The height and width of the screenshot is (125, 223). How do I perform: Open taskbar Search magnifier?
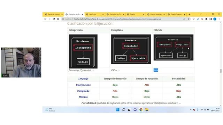(124, 110)
